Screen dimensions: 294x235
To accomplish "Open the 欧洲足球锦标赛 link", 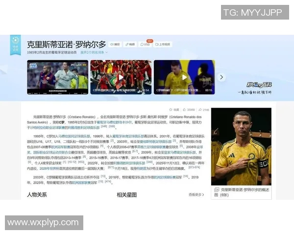I will (165, 177).
